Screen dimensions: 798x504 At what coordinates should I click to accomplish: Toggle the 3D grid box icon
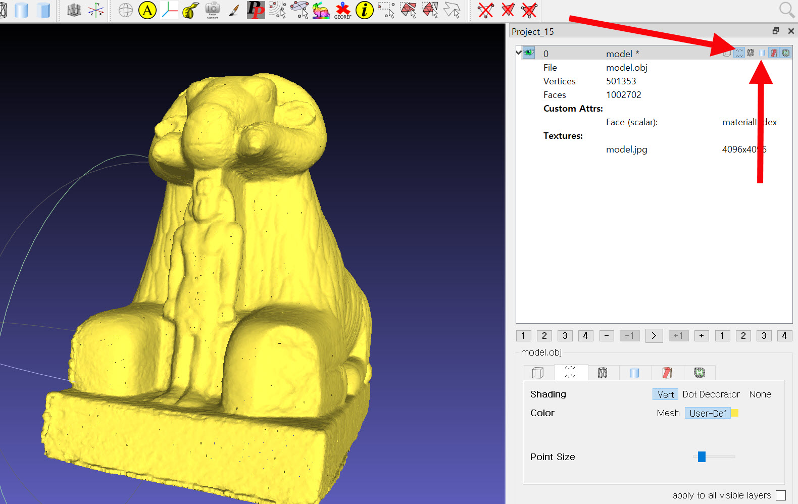click(74, 10)
